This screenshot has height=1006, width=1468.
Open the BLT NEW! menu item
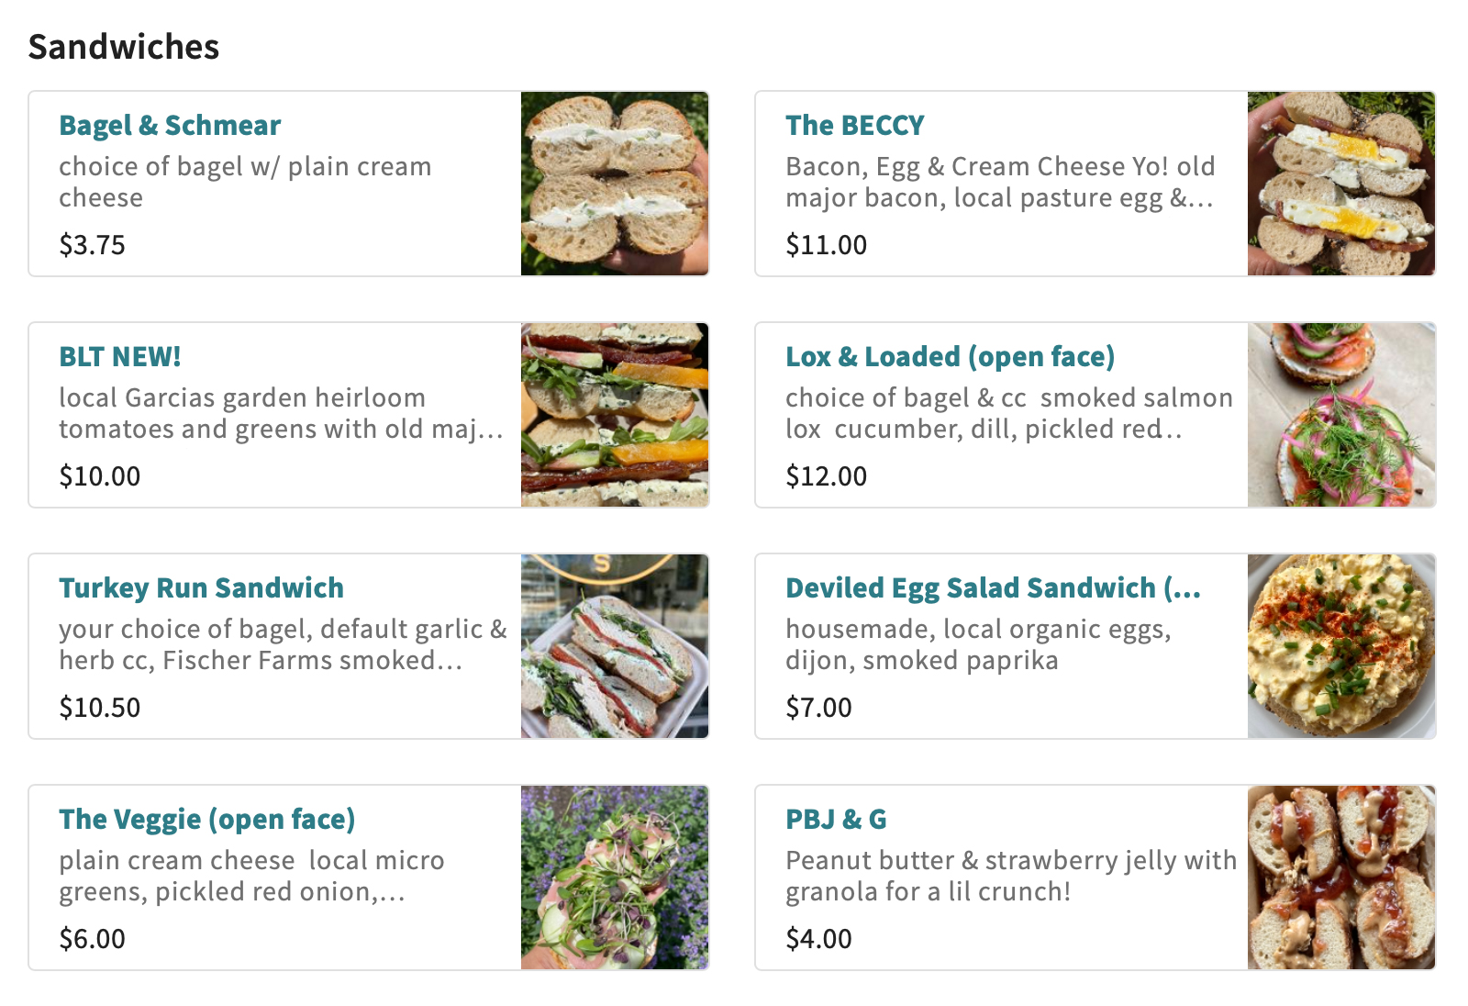pyautogui.click(x=120, y=356)
